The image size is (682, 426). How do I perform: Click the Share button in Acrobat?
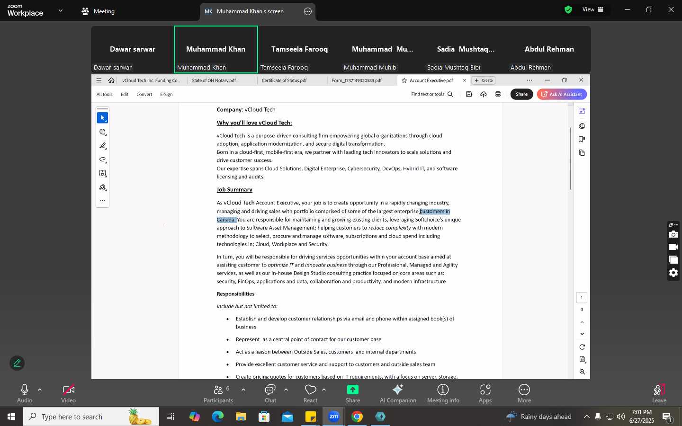coord(521,94)
